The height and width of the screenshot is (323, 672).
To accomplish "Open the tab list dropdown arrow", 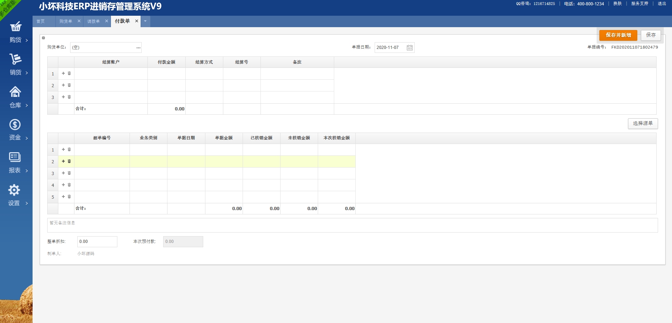I will pyautogui.click(x=145, y=21).
